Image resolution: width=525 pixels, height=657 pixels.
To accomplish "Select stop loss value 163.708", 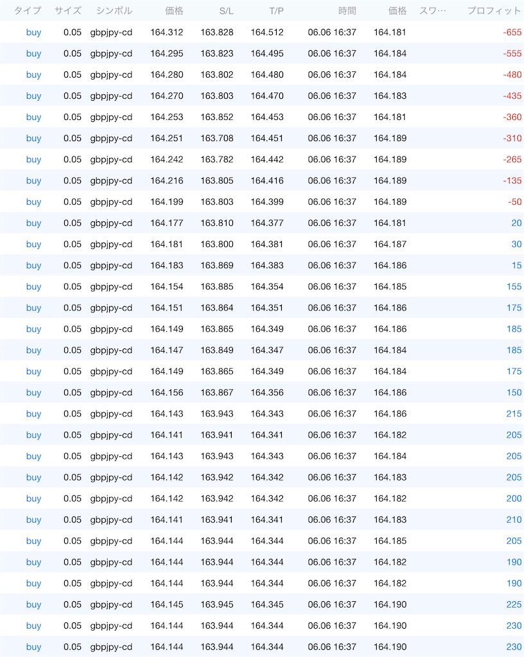I will click(217, 139).
